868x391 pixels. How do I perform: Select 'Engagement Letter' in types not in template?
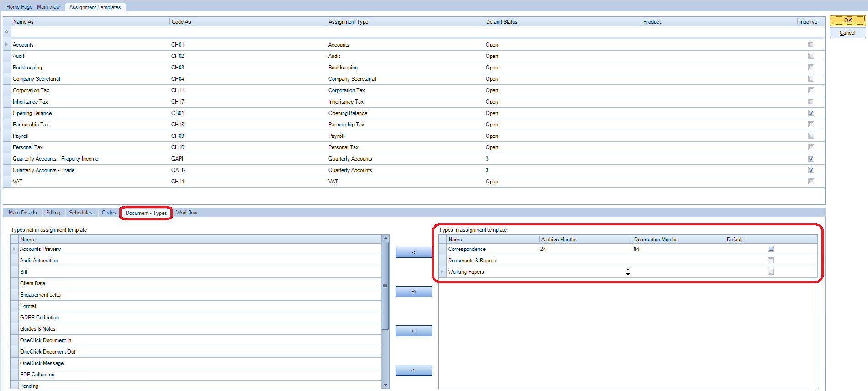pyautogui.click(x=196, y=295)
